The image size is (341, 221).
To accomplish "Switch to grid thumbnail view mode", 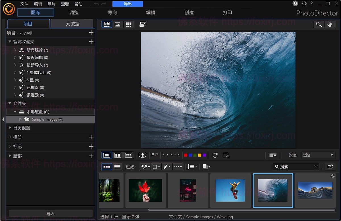I will click(x=128, y=24).
